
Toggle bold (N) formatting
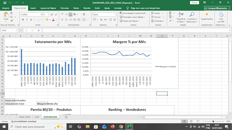click(x=23, y=20)
